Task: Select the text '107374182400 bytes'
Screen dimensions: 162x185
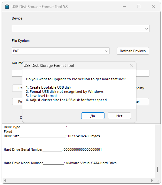Action: (84, 136)
